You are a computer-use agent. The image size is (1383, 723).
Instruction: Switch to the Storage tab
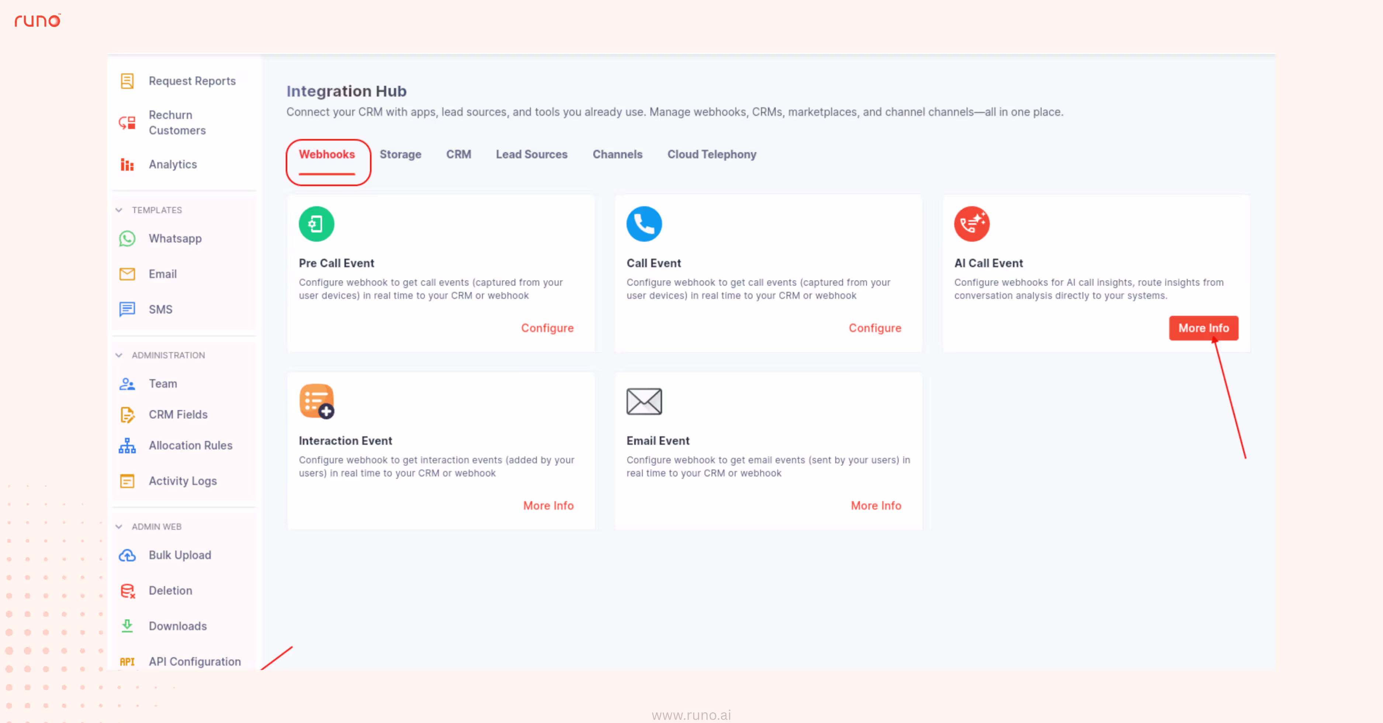[x=400, y=154]
